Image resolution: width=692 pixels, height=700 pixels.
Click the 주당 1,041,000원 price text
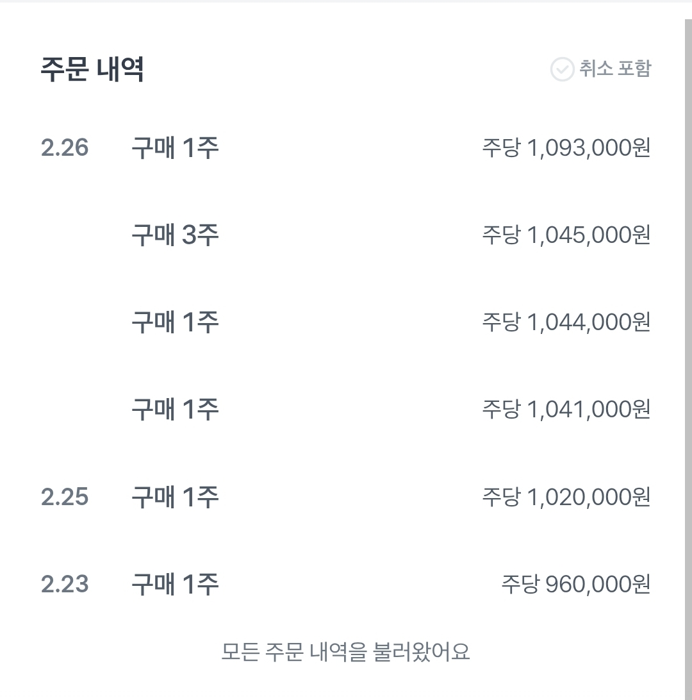[x=566, y=410]
